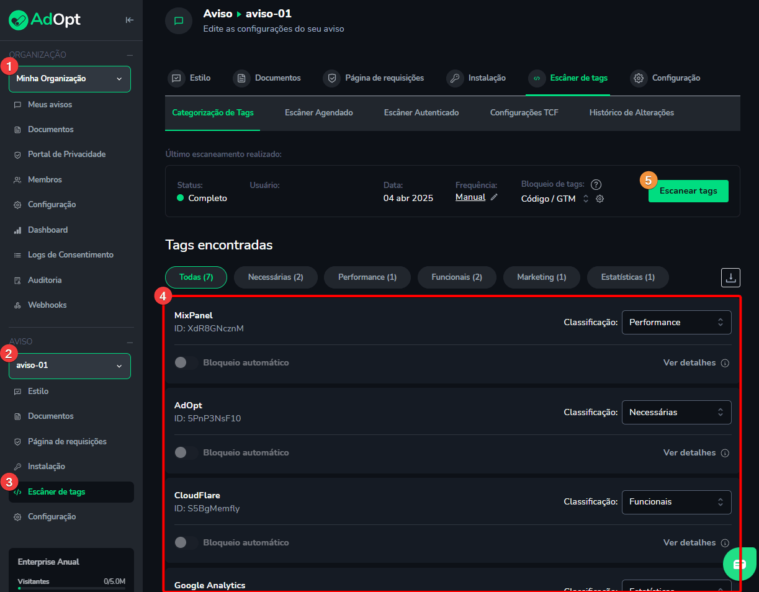Toggle Bloqueio automático for CloudFlare

(x=186, y=543)
